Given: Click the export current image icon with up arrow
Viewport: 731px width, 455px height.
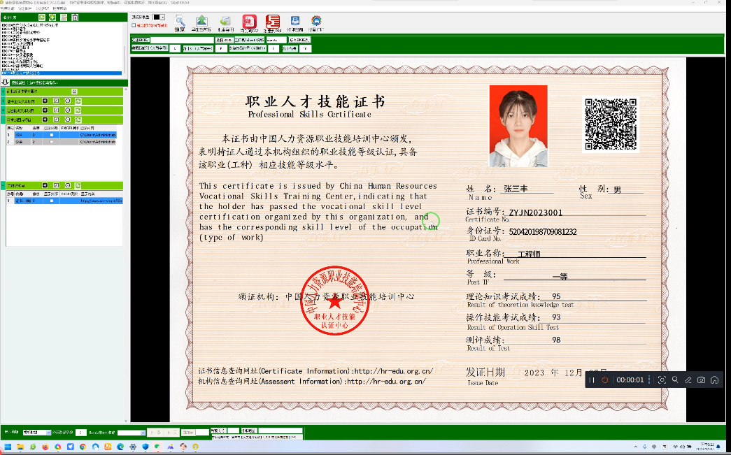Looking at the screenshot, I should [x=201, y=21].
